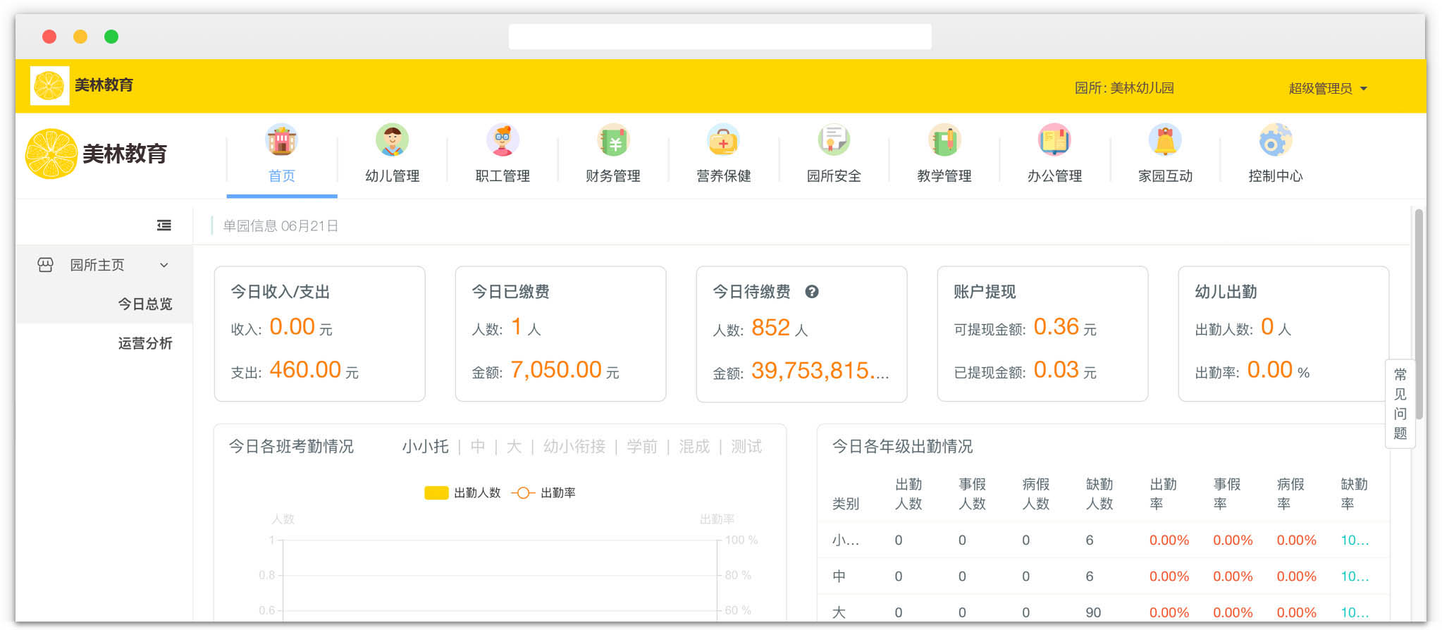Image resolution: width=1442 pixels, height=630 pixels.
Task: Click the 类别 column header
Action: pyautogui.click(x=846, y=504)
